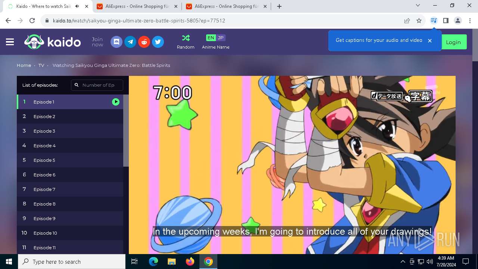Go to Home breadcrumb
Image resolution: width=478 pixels, height=269 pixels.
click(24, 65)
